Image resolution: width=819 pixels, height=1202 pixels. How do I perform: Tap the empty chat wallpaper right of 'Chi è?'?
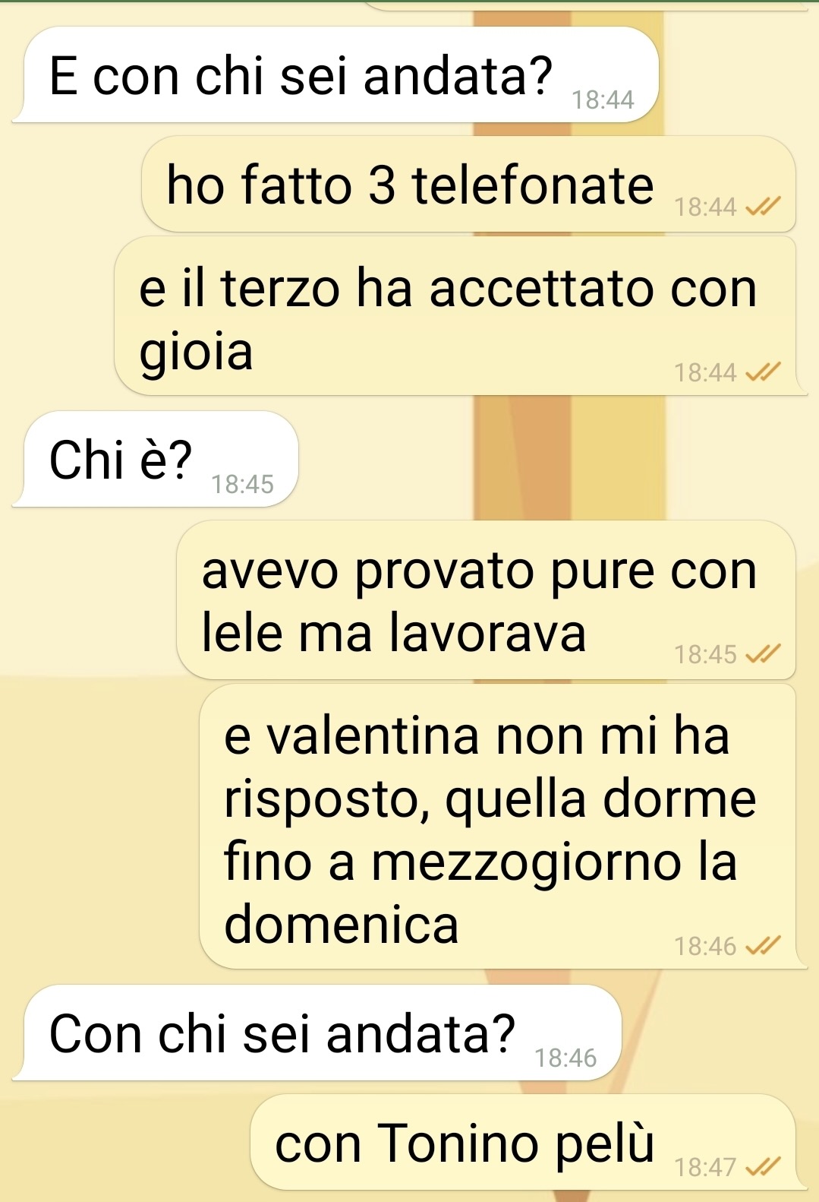point(554,459)
